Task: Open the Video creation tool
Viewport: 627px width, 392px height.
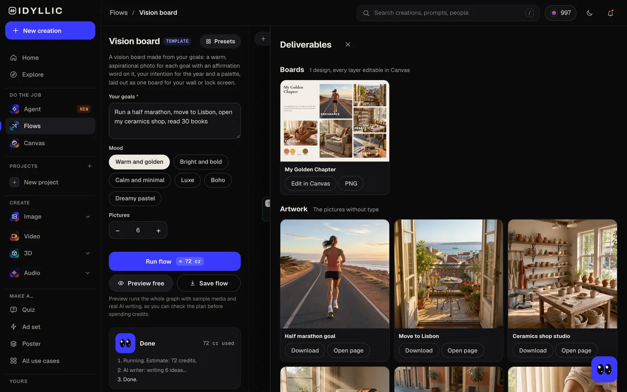Action: pyautogui.click(x=50, y=236)
